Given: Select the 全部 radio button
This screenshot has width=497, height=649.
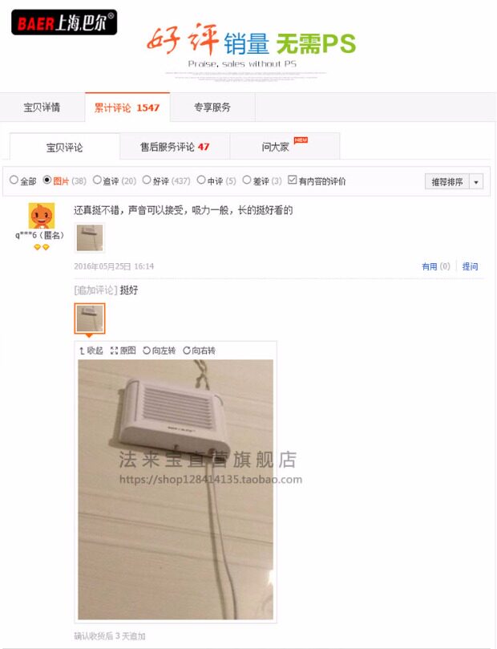Looking at the screenshot, I should [14, 180].
